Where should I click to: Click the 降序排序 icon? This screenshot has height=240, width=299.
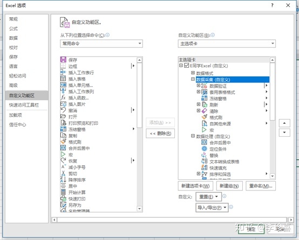(63, 180)
